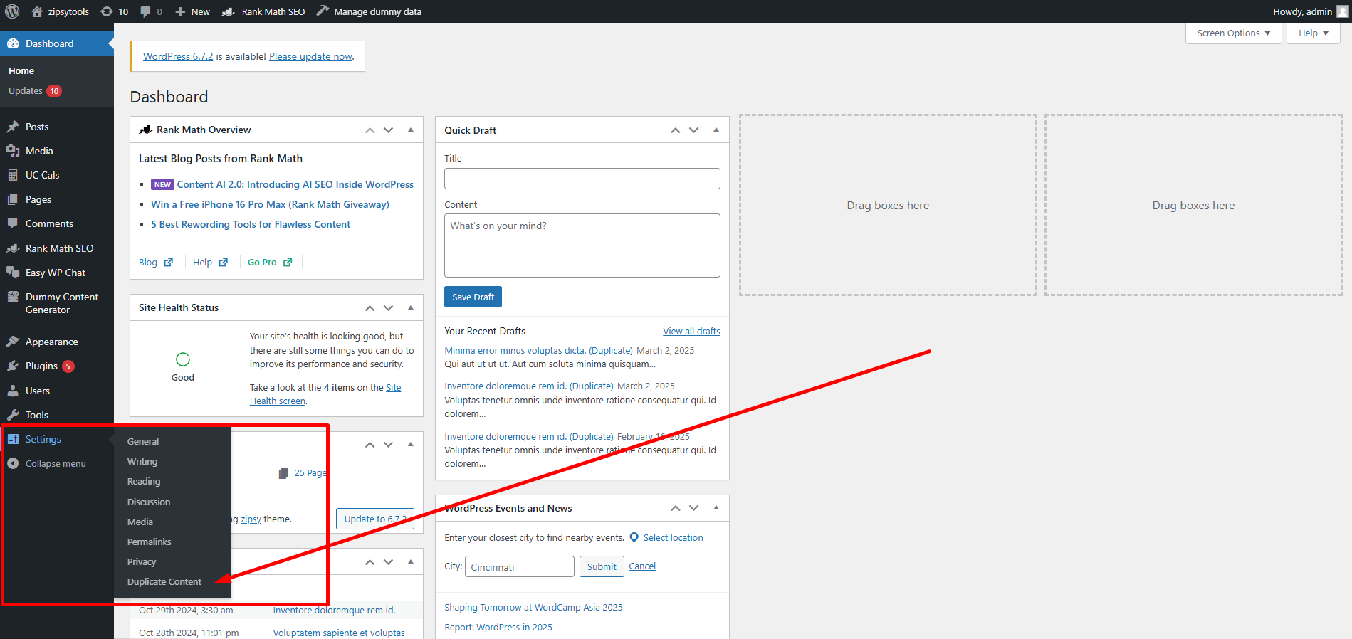Open Win a Free iPhone 16 giveaway post
1352x639 pixels.
270,204
